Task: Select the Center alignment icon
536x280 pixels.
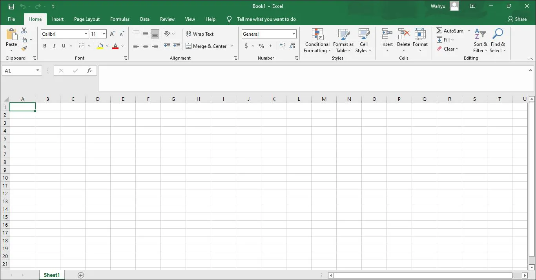Action: pyautogui.click(x=145, y=46)
